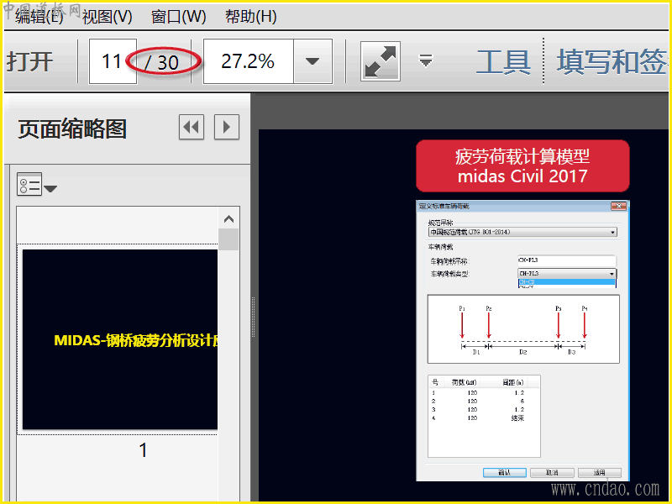Click the 荷载 column header
Screen dimensions: 672x504
(x=465, y=382)
